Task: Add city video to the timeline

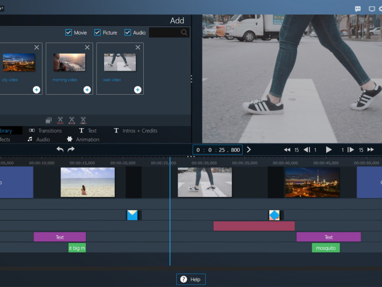Action: (x=37, y=90)
